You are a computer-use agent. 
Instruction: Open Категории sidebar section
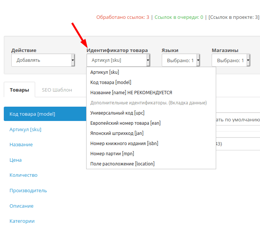22,221
